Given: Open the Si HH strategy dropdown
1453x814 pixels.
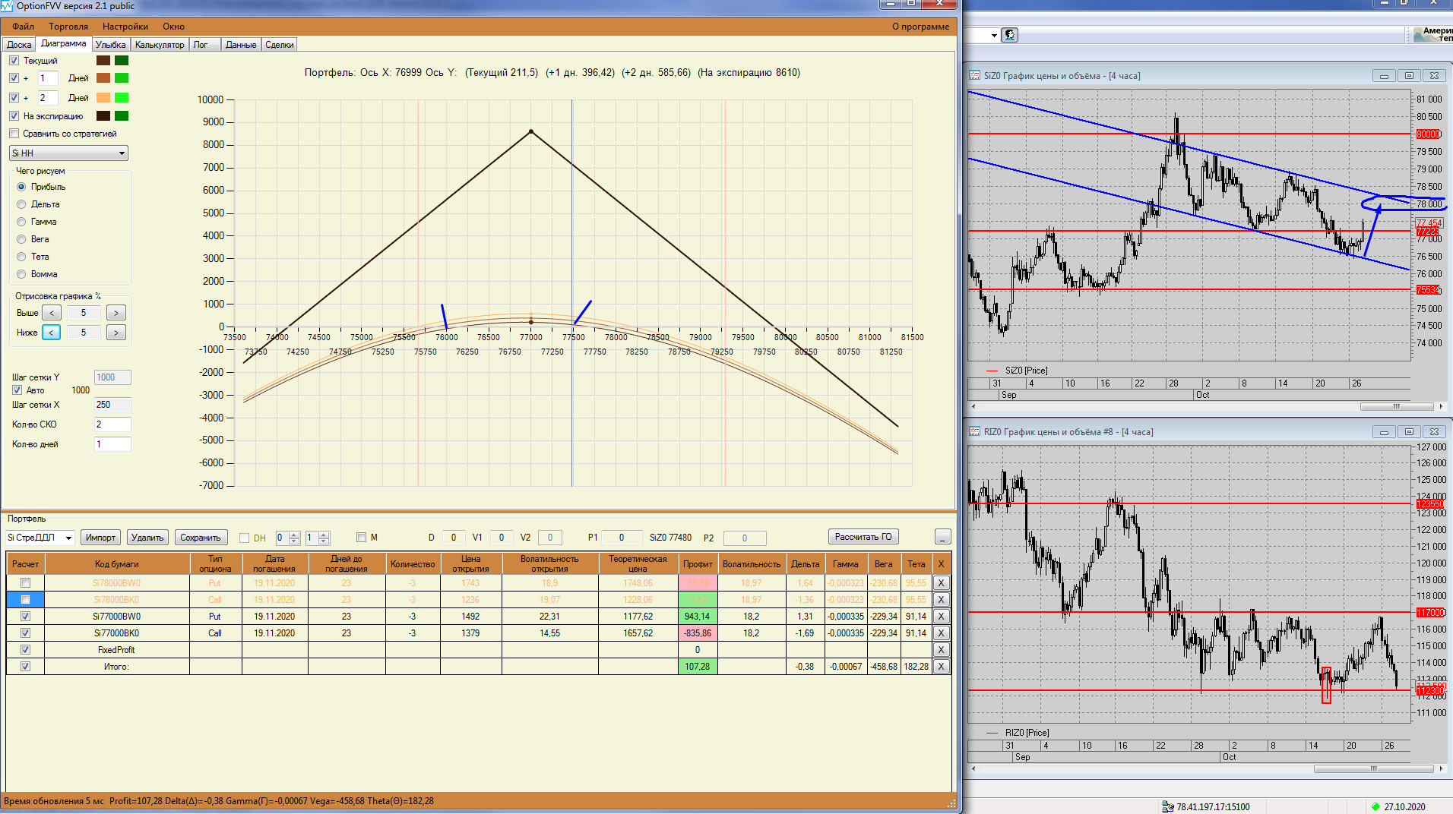Looking at the screenshot, I should pos(68,153).
